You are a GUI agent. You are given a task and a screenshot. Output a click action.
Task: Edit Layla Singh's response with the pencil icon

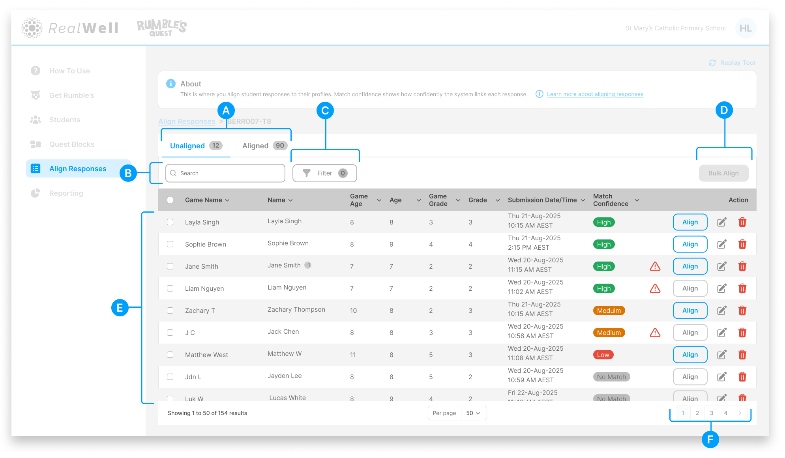click(722, 222)
